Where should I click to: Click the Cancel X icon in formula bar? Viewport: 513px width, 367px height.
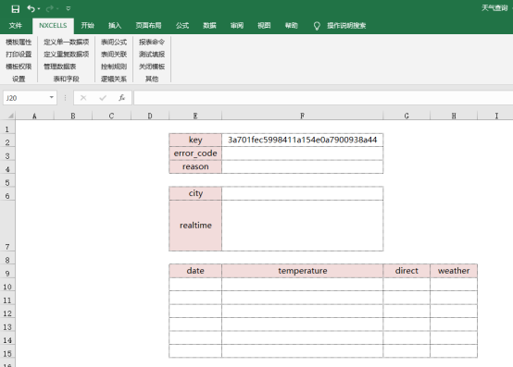point(83,98)
